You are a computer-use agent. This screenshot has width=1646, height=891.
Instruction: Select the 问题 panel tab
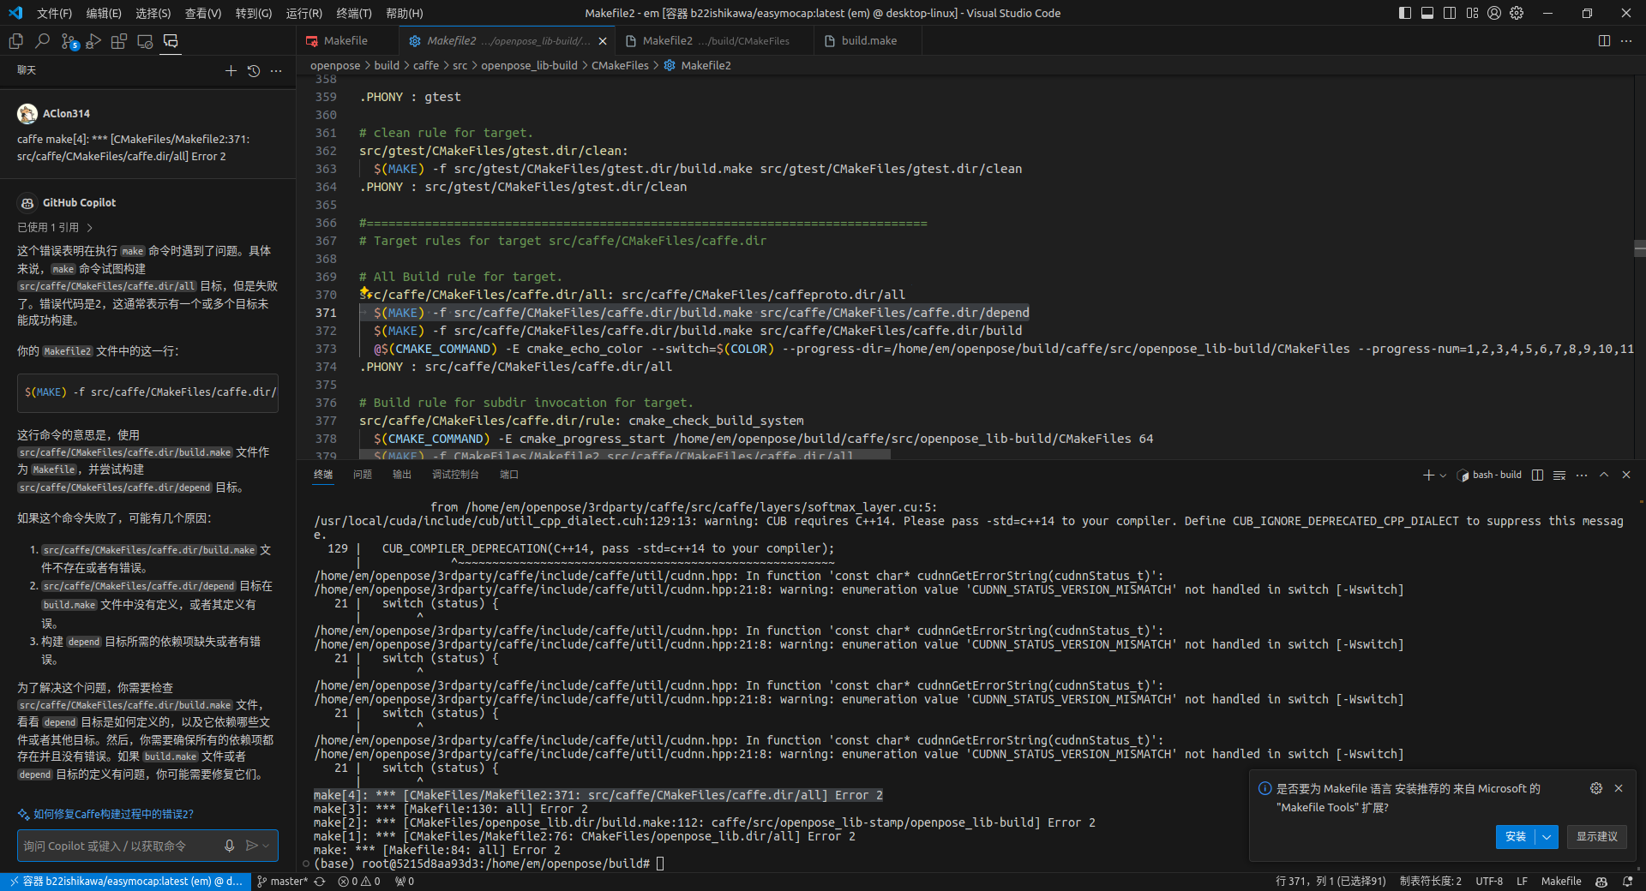pyautogui.click(x=363, y=475)
